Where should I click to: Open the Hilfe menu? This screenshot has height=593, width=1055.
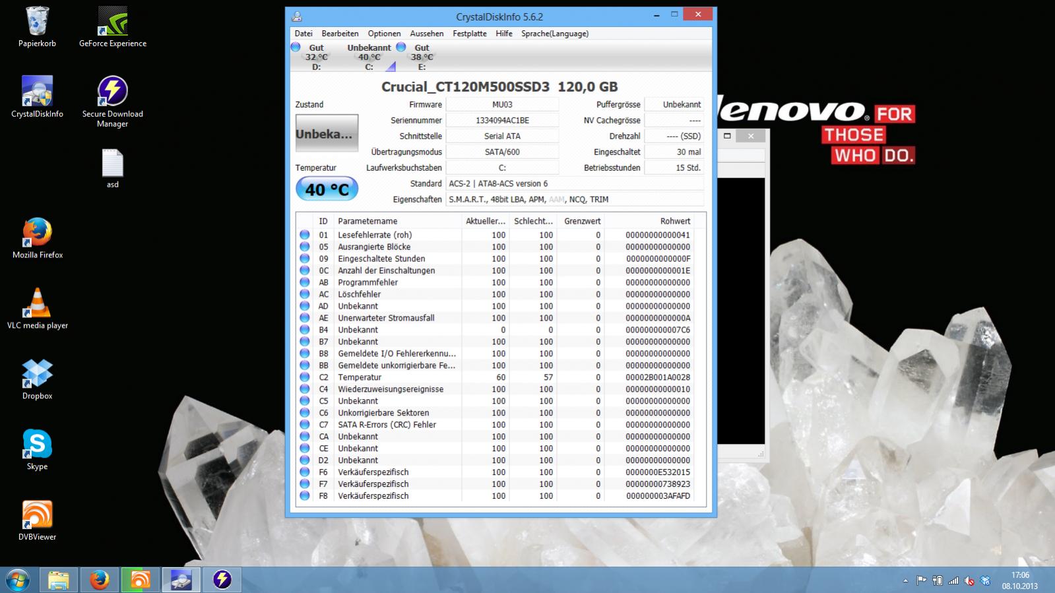pyautogui.click(x=504, y=34)
